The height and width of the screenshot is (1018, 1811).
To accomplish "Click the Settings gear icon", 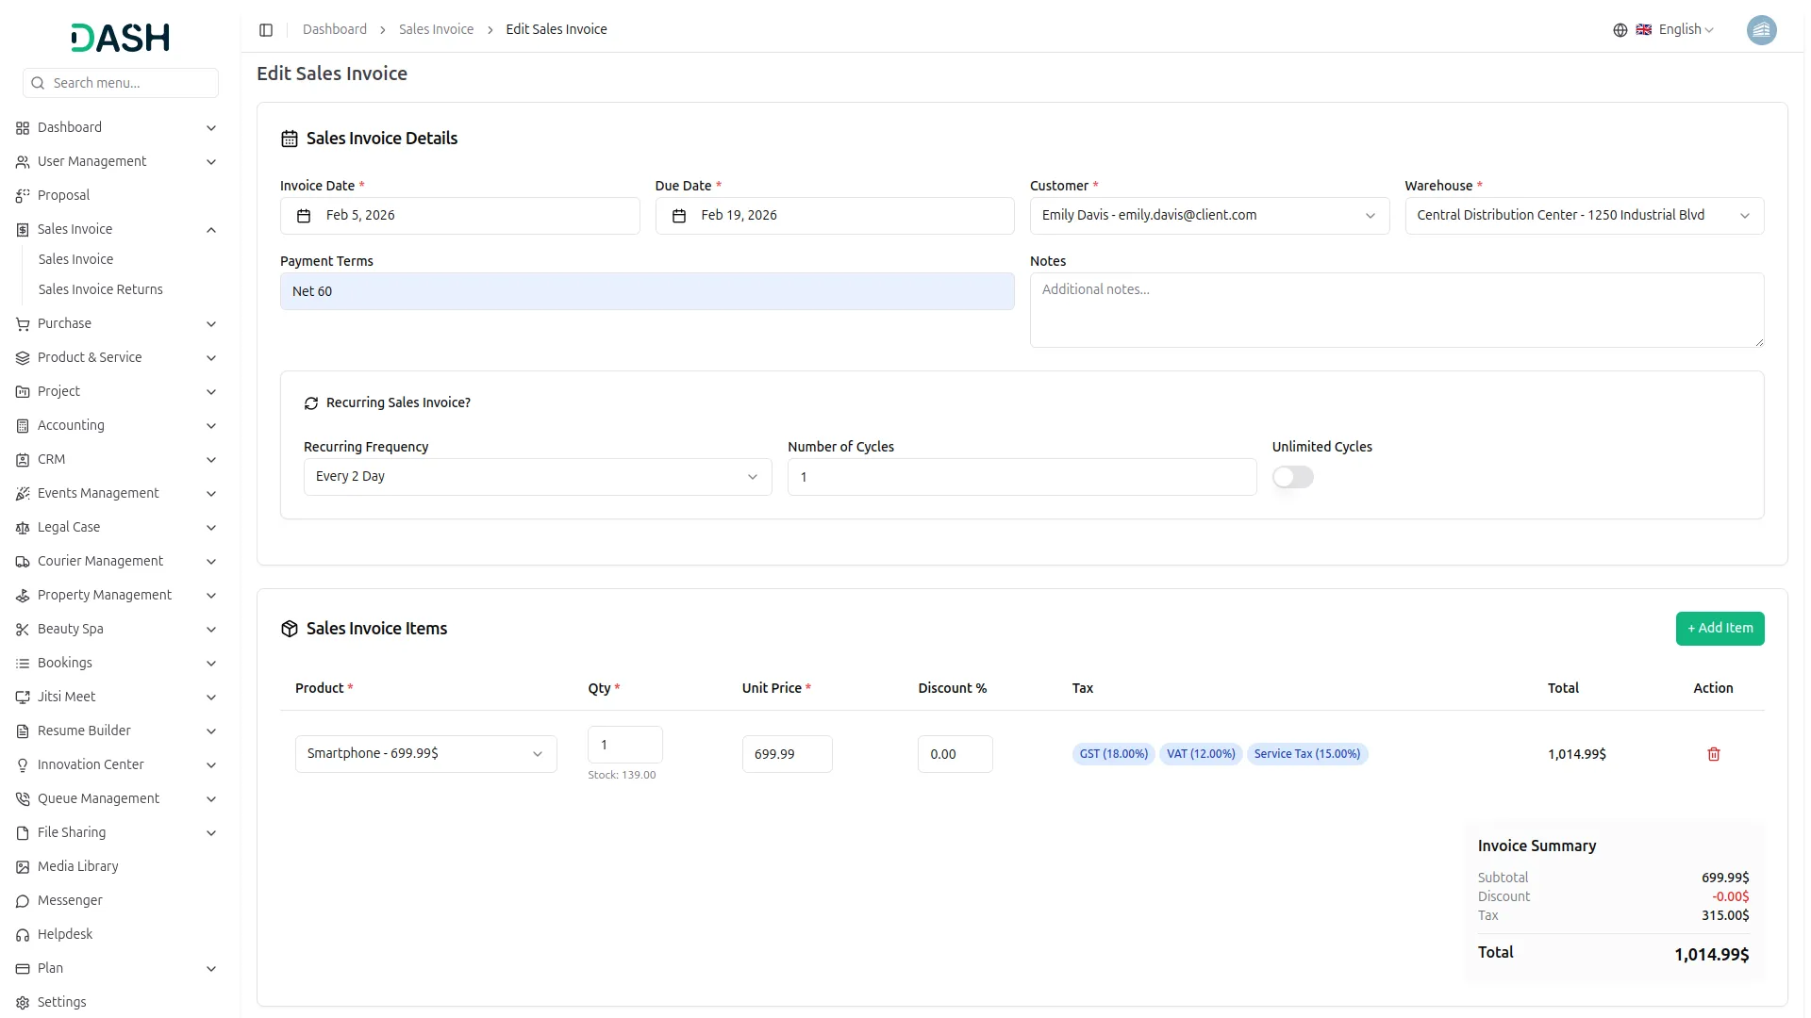I will tap(23, 1003).
